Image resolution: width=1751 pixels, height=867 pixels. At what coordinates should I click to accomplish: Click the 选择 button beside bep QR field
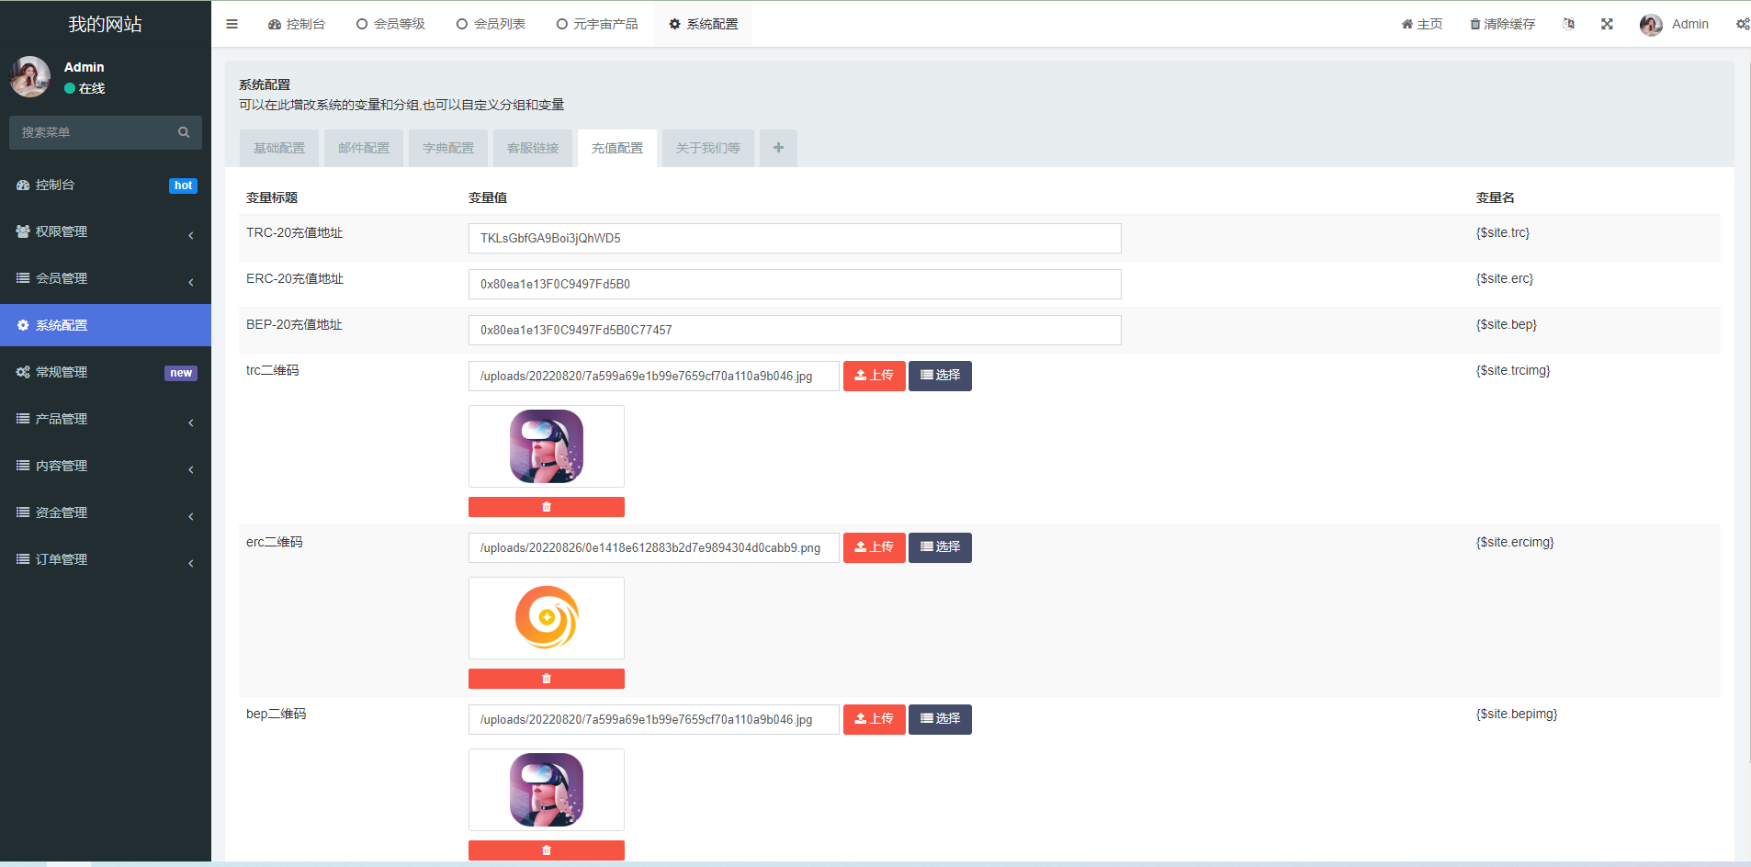tap(940, 719)
